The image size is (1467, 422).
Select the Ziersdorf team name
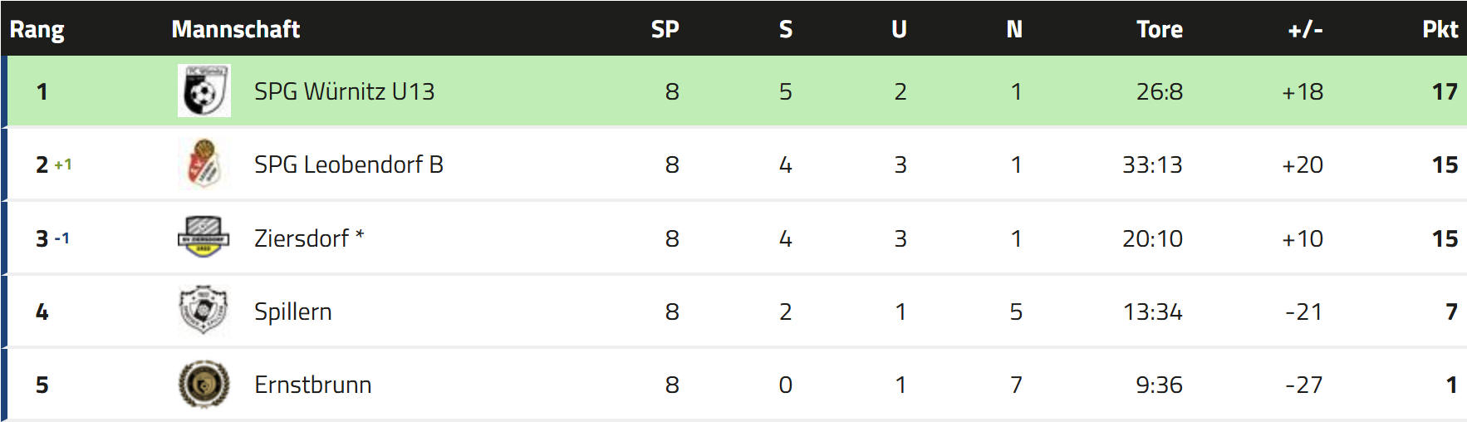[302, 238]
